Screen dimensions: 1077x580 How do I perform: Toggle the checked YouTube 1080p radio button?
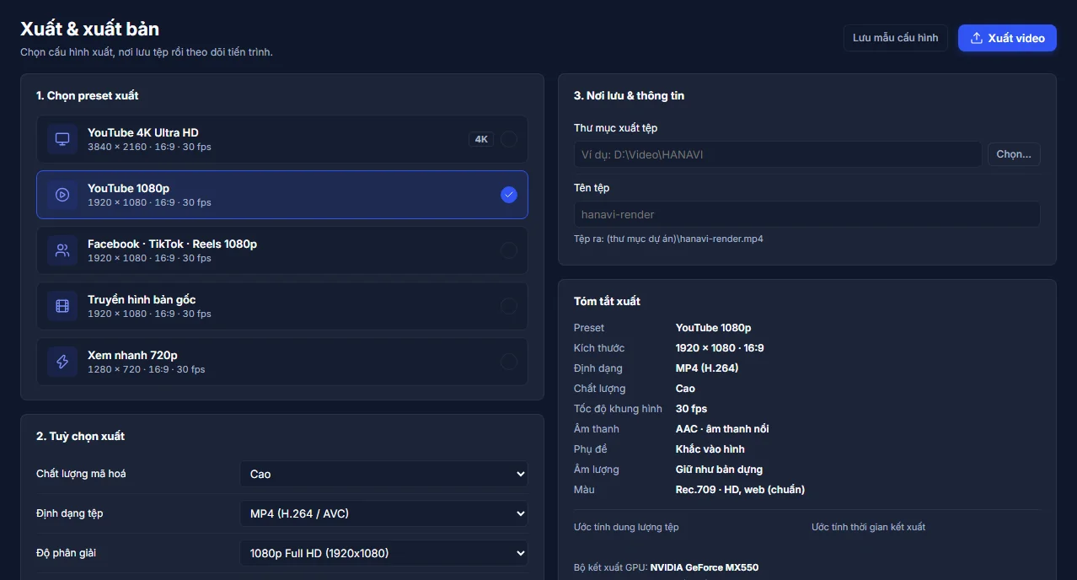(x=509, y=195)
